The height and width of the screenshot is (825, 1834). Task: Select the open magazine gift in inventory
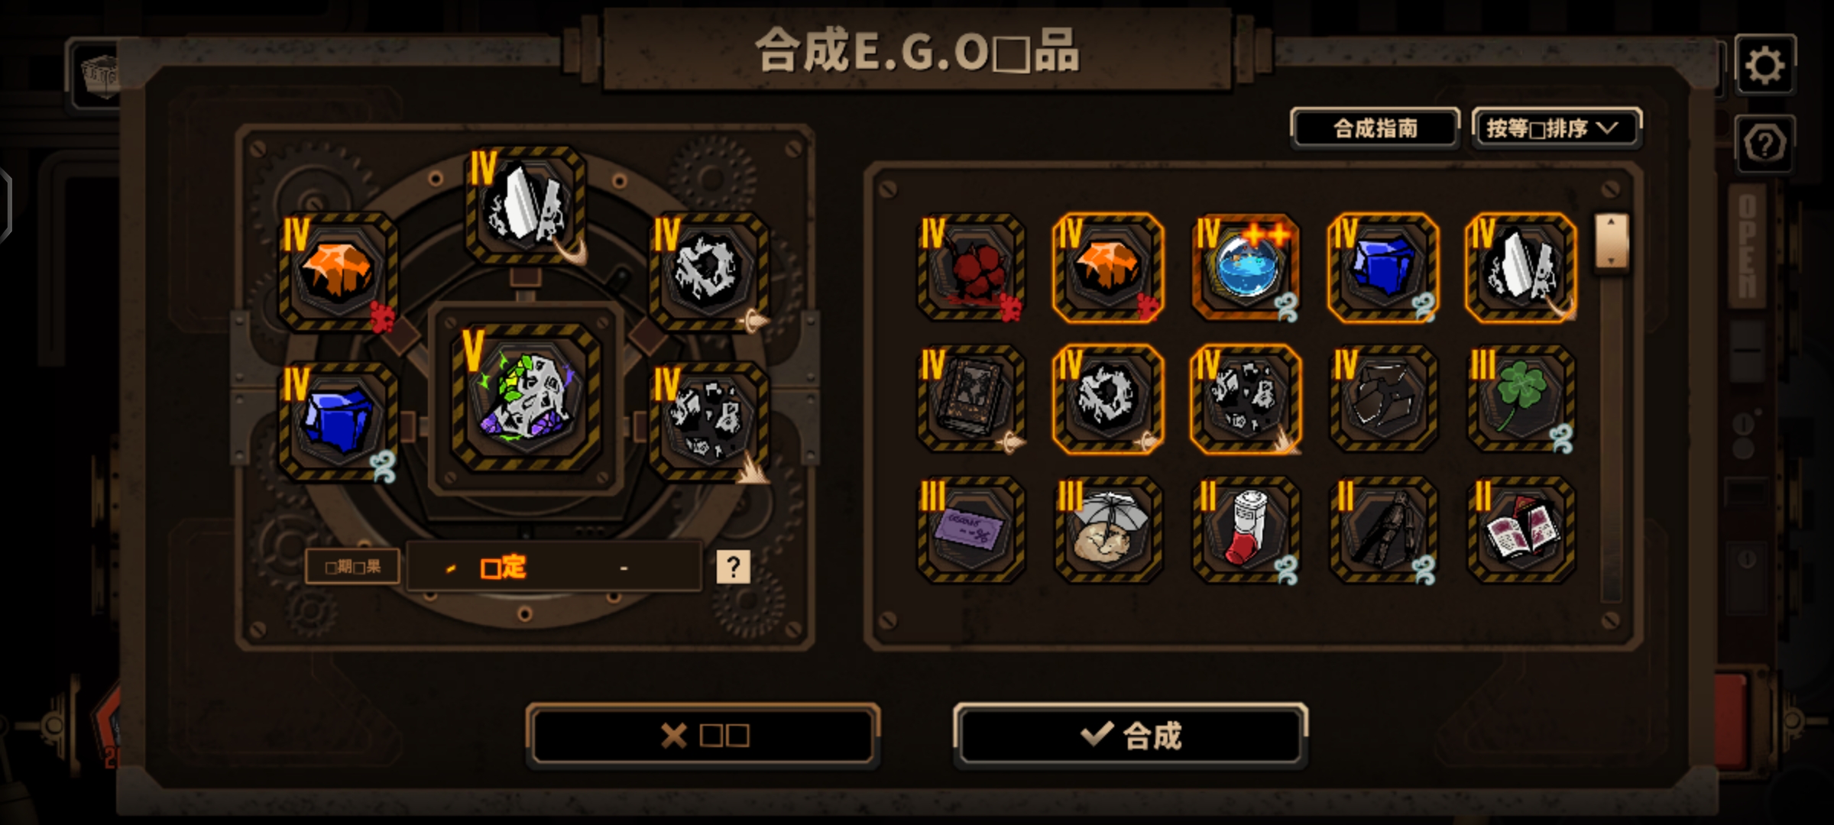click(x=1521, y=530)
